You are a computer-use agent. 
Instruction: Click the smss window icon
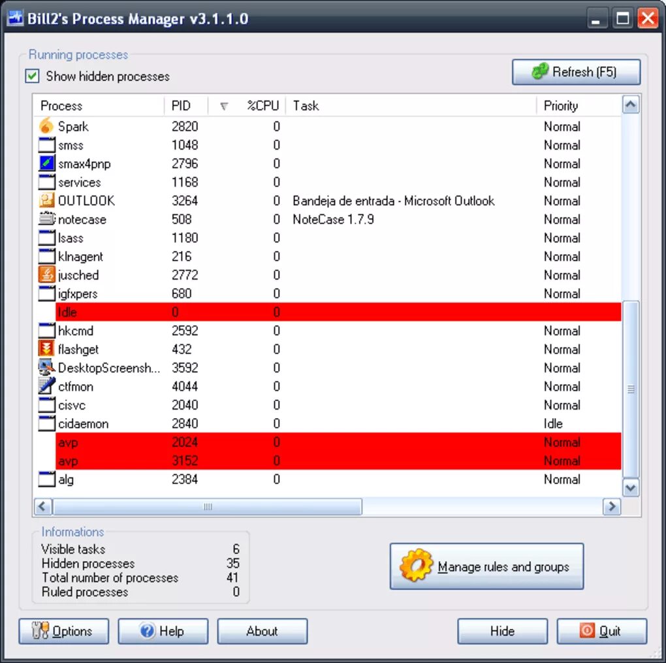click(x=47, y=145)
